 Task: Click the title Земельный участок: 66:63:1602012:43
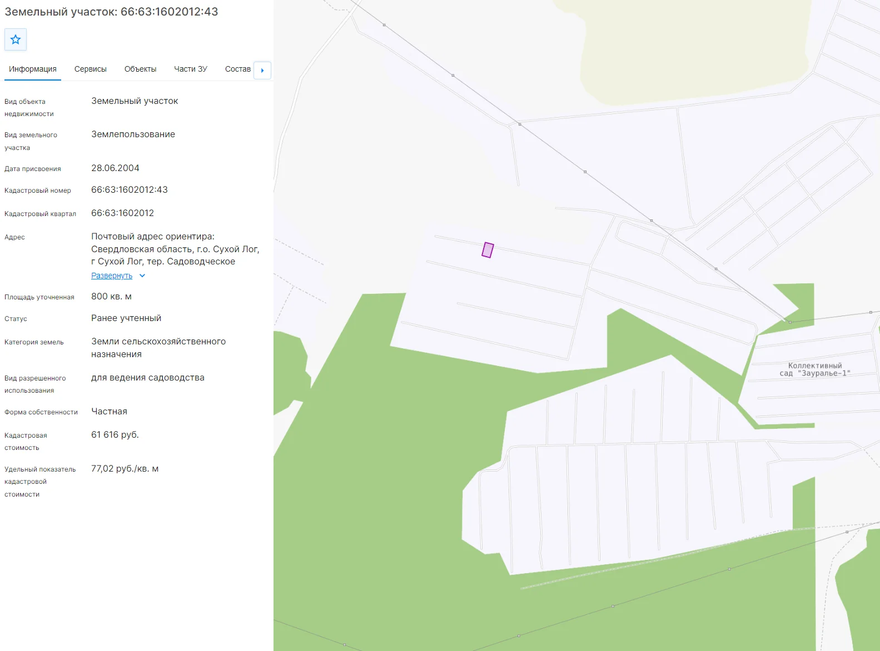point(111,12)
